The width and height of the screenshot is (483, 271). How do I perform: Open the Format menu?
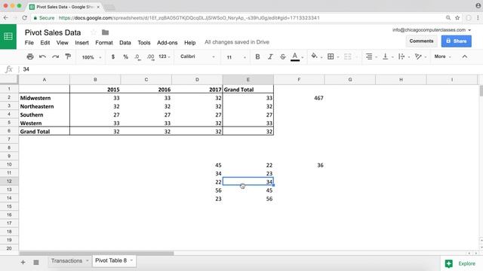[x=104, y=43]
